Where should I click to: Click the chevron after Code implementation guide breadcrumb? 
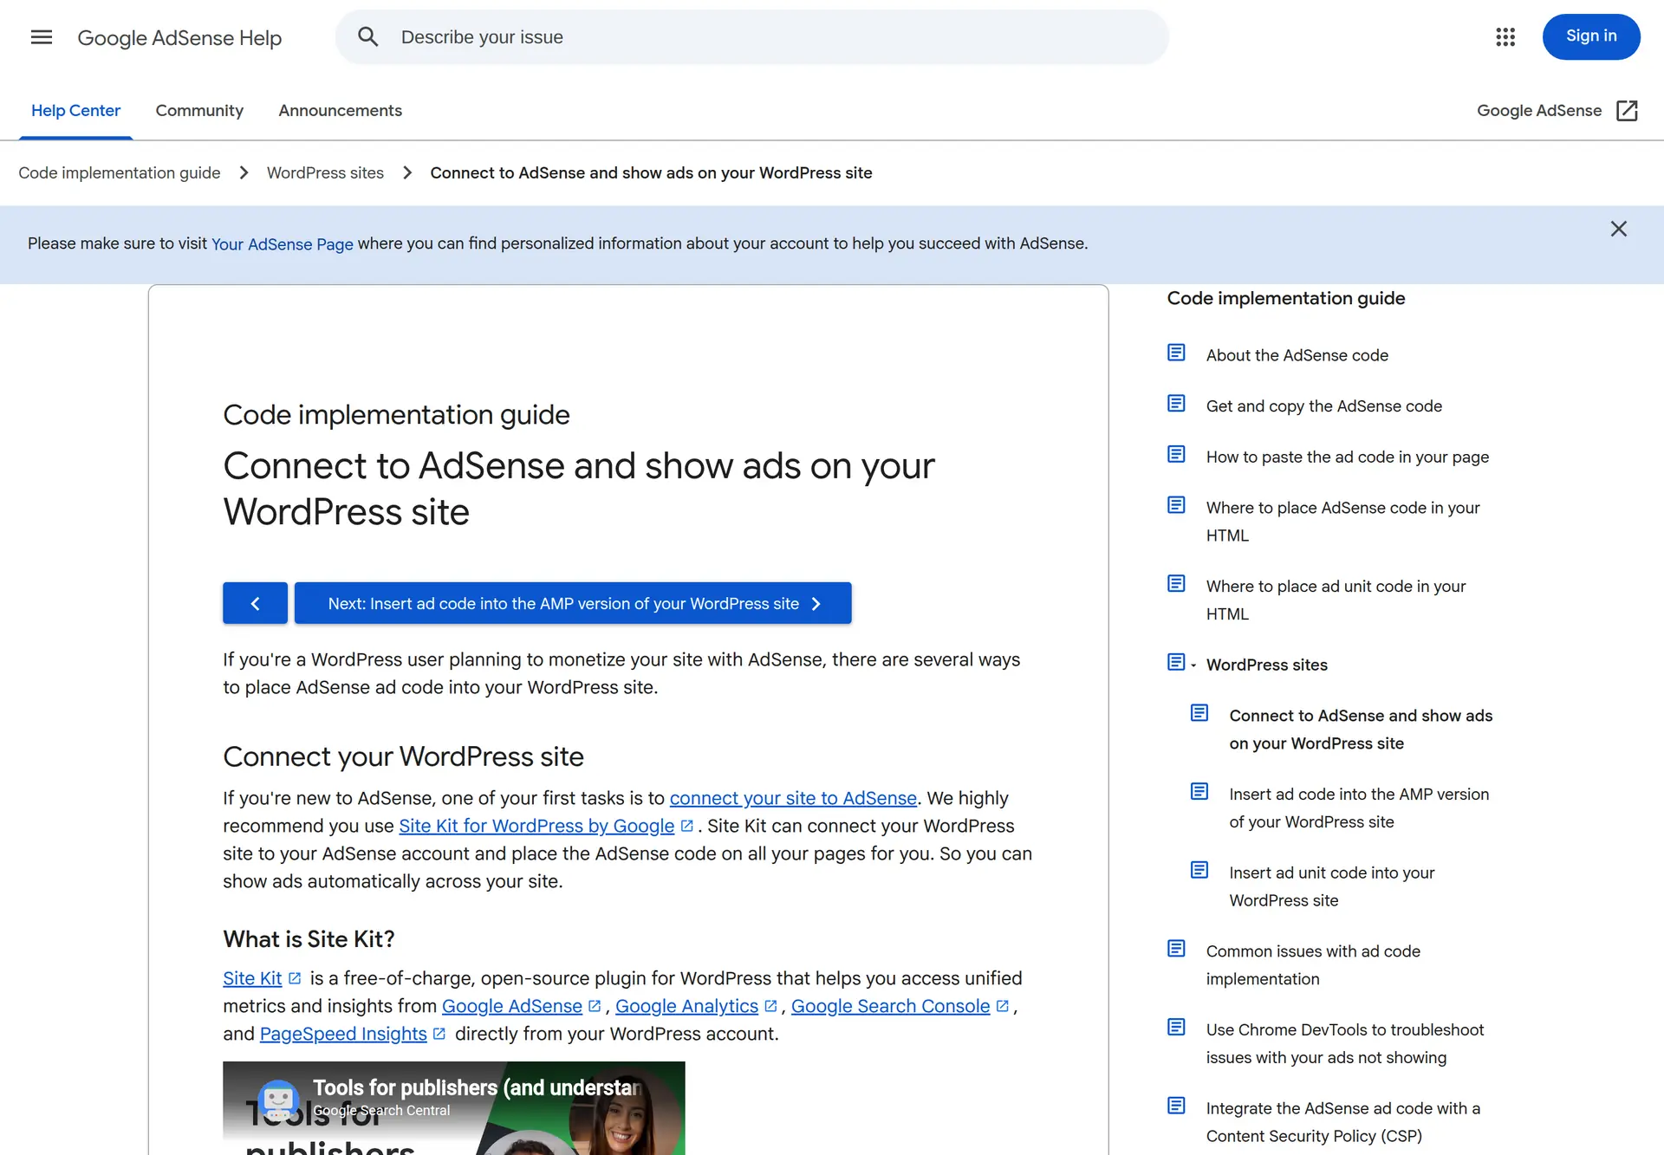tap(244, 173)
